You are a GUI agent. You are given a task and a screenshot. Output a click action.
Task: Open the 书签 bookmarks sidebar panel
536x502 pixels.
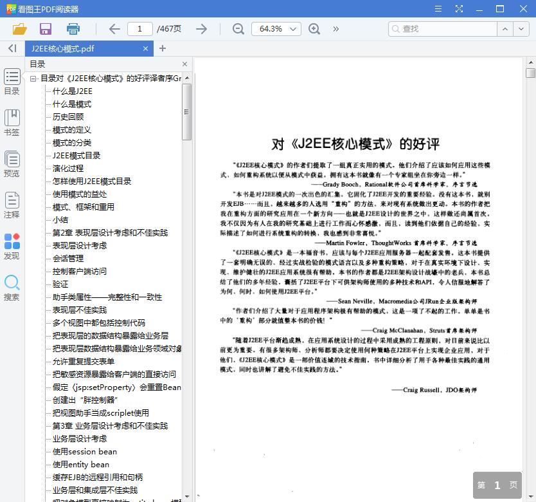pyautogui.click(x=12, y=122)
